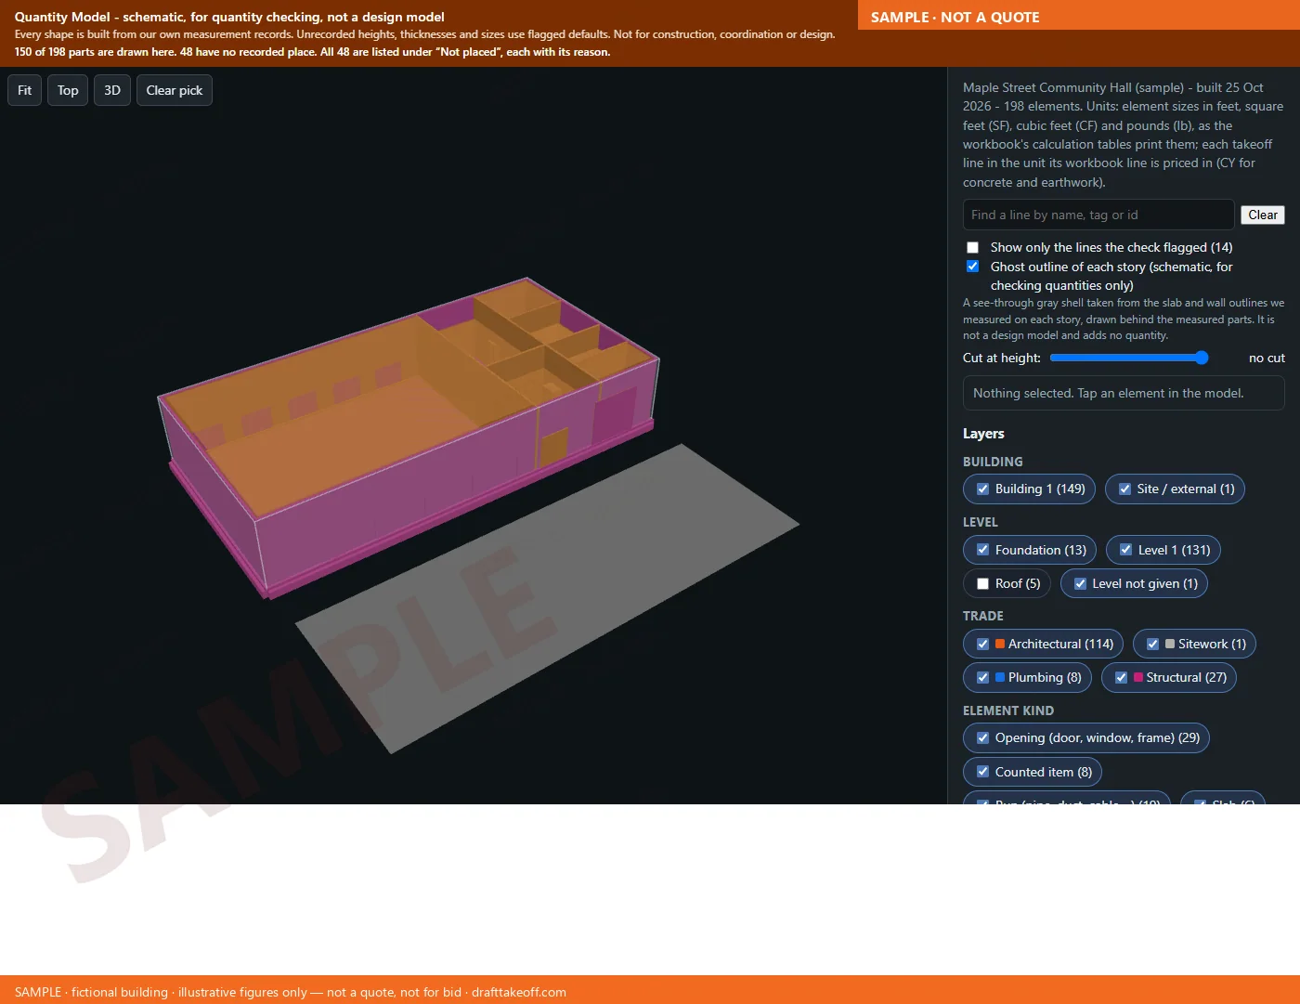Toggle Building 1 (149) layer
The width and height of the screenshot is (1300, 1004).
pos(1030,489)
